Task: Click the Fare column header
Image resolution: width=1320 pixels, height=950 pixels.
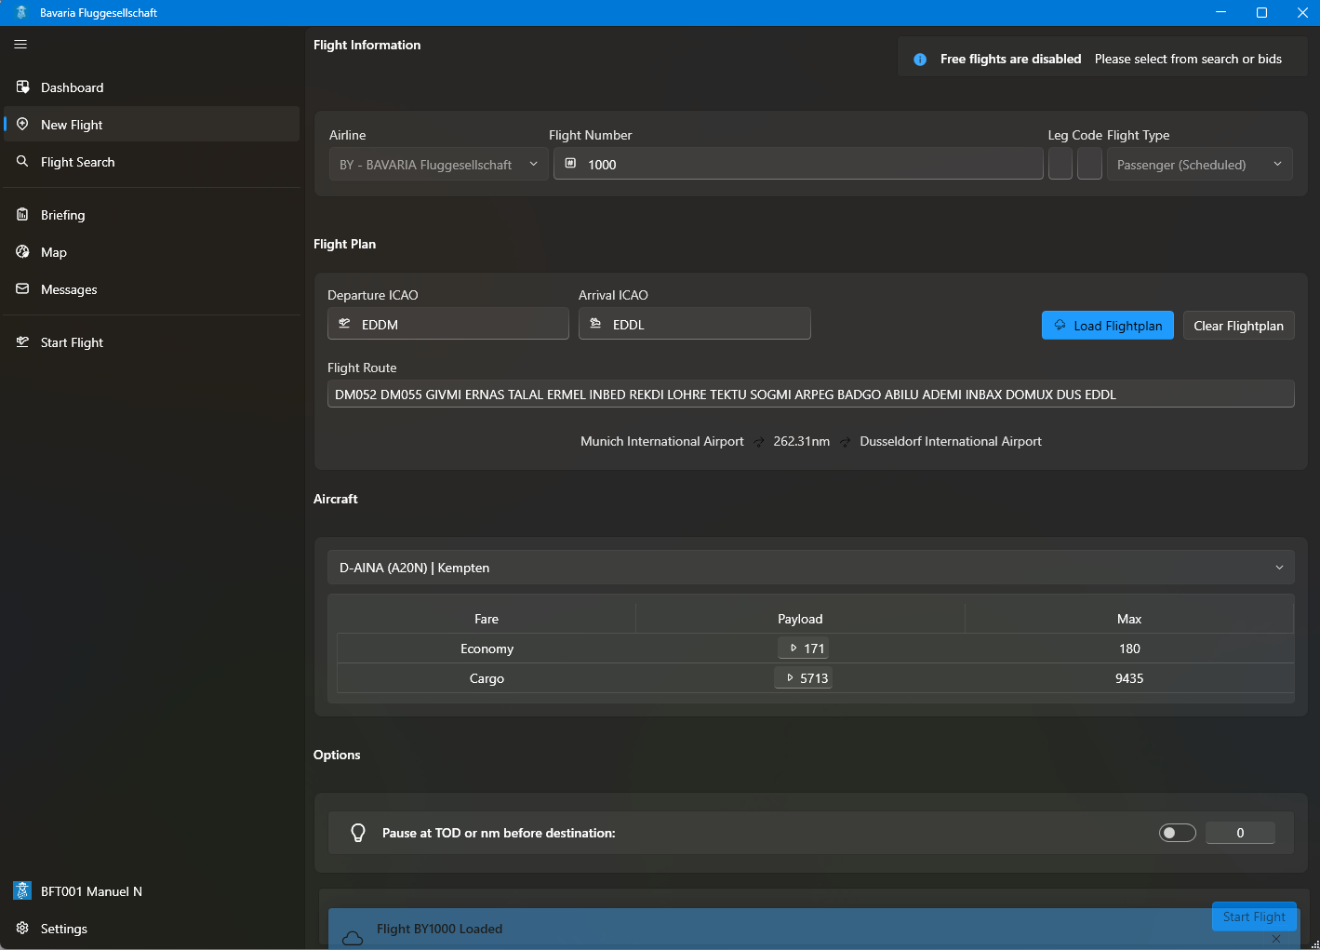Action: [487, 619]
